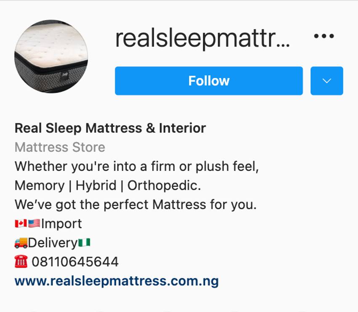Click the white chevron arrow icon
Screen dimensions: 358x312
pos(327,81)
